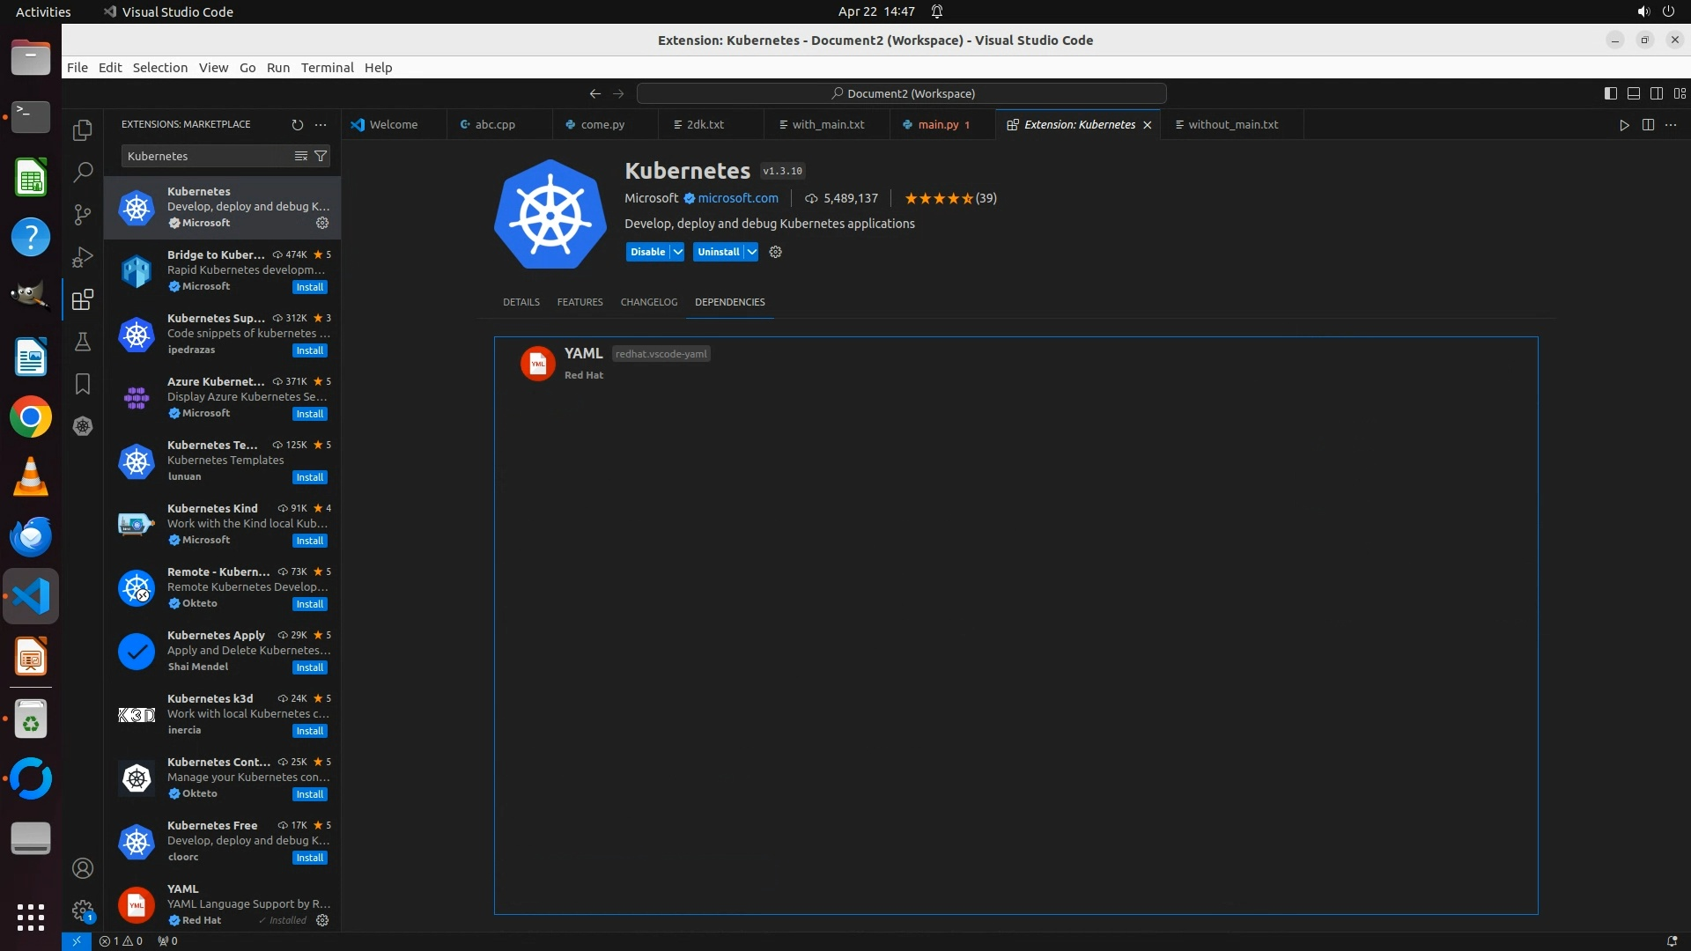Click the filter extensions funnel icon
The width and height of the screenshot is (1691, 951).
tap(321, 156)
